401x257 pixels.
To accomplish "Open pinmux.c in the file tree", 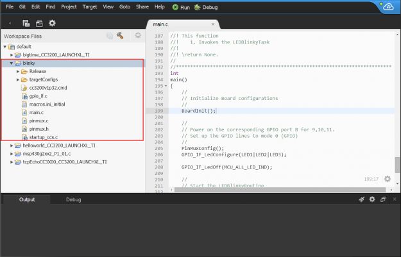I will pos(38,121).
